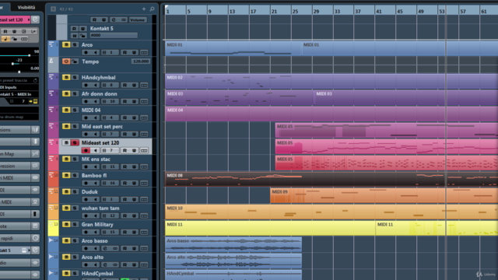Click the Volume automation parameter button
Image resolution: width=498 pixels, height=280 pixels.
(x=138, y=19)
